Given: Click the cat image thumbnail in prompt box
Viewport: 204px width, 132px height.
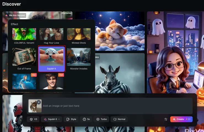Looking at the screenshot, I should coord(35,106).
